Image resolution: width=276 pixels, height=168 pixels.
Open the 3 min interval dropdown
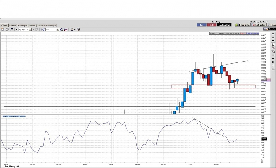pyautogui.click(x=57, y=29)
